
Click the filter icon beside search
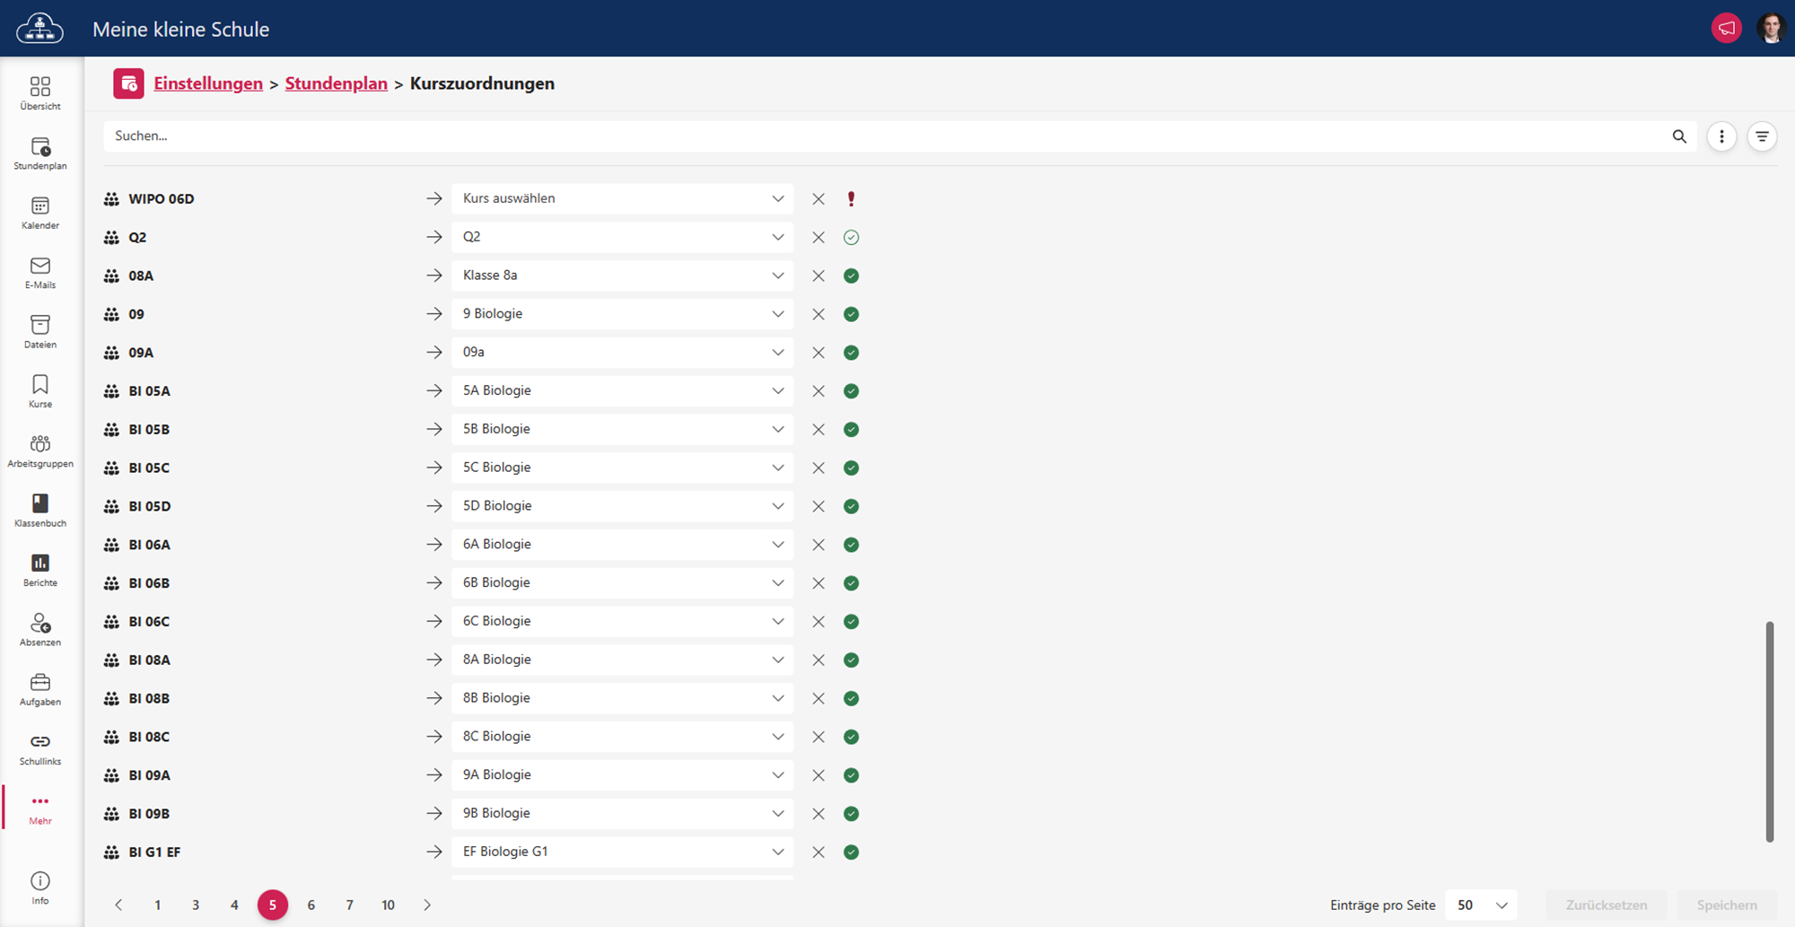[x=1762, y=136]
